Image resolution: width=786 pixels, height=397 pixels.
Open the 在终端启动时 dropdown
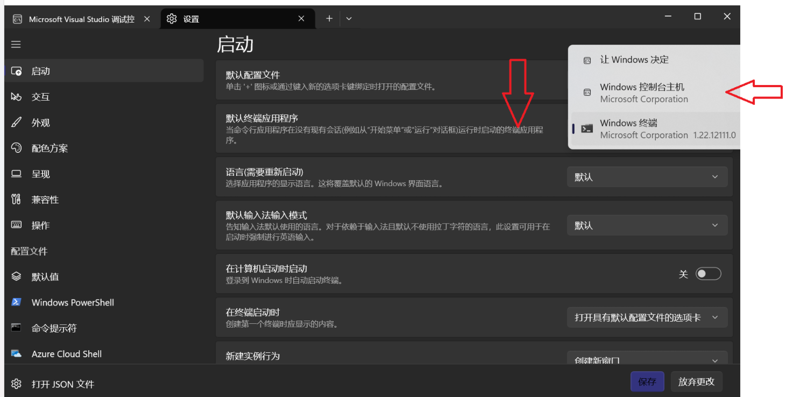pyautogui.click(x=647, y=317)
